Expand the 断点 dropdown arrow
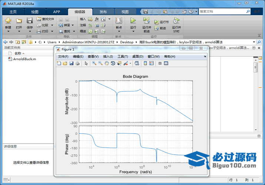Viewport: 265px width, 185px height. pos(119,31)
